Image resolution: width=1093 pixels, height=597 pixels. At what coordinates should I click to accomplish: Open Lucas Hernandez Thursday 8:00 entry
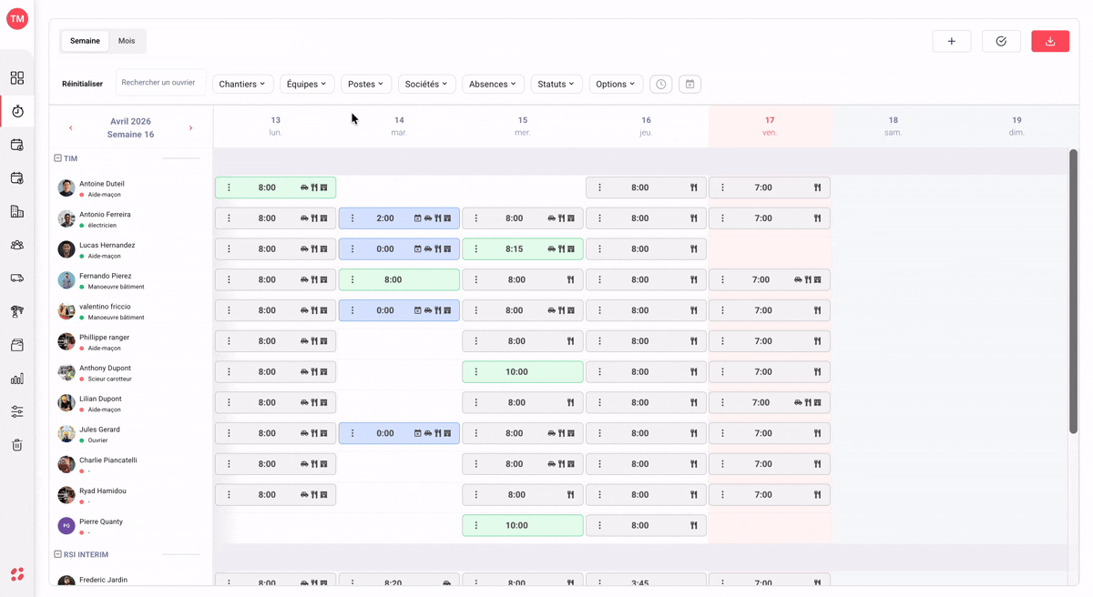click(646, 248)
